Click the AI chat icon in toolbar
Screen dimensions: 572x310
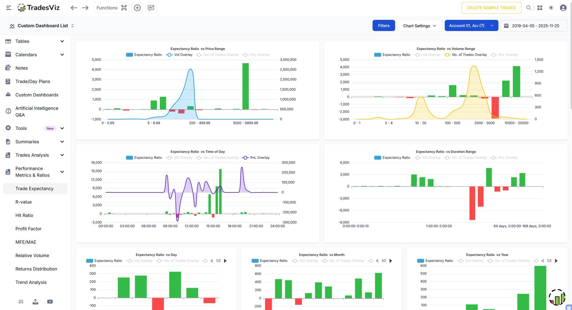pos(151,8)
